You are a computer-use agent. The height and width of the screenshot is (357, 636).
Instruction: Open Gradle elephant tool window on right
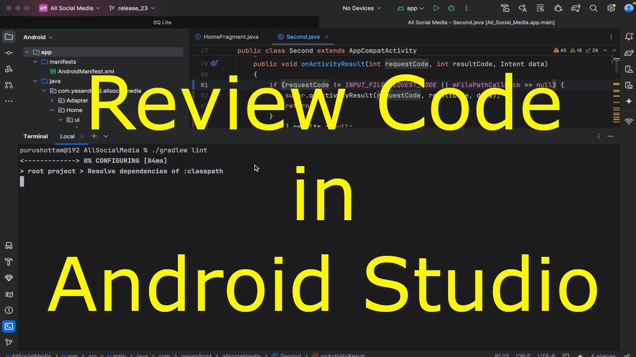(x=629, y=53)
